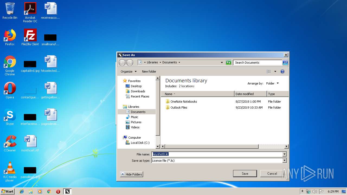The height and width of the screenshot is (195, 347).
Task: Click the 2 locations link
Action: point(187,86)
